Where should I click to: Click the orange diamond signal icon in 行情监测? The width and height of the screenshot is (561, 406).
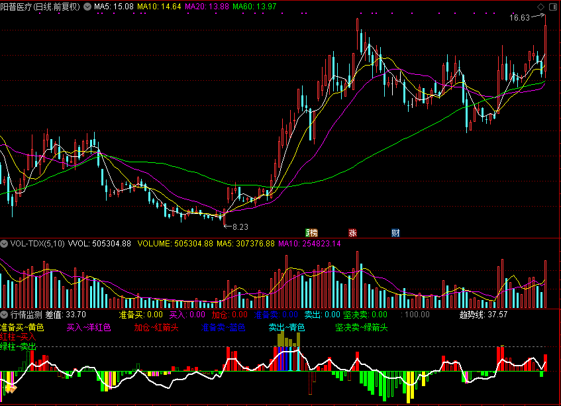[x=11, y=389]
